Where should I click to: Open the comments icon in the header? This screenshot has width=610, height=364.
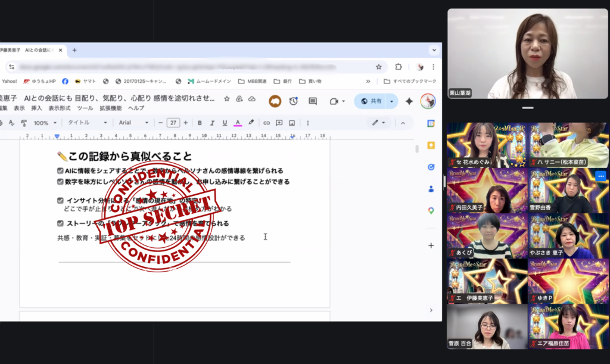point(312,101)
